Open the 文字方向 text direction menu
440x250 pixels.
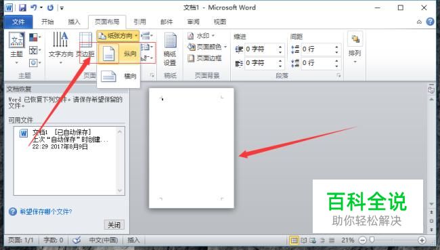click(61, 48)
